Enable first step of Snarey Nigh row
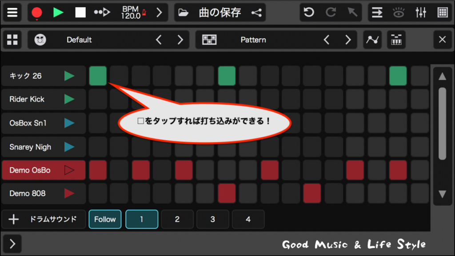The width and height of the screenshot is (455, 256). [x=98, y=147]
